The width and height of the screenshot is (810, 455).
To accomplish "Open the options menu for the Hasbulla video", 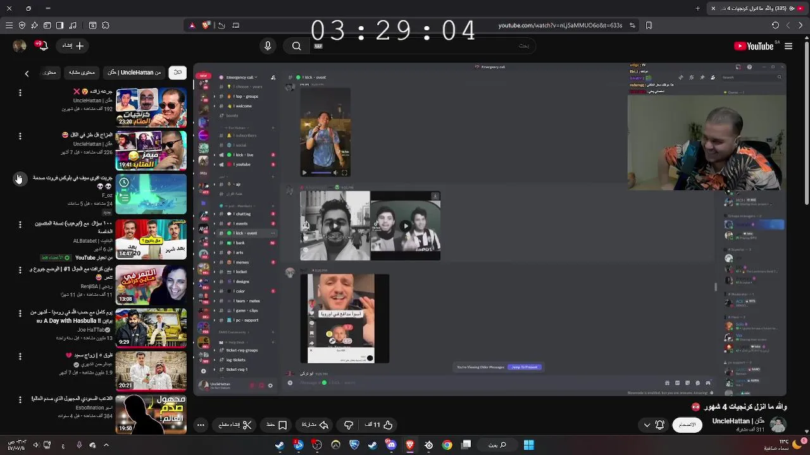I will pyautogui.click(x=20, y=313).
